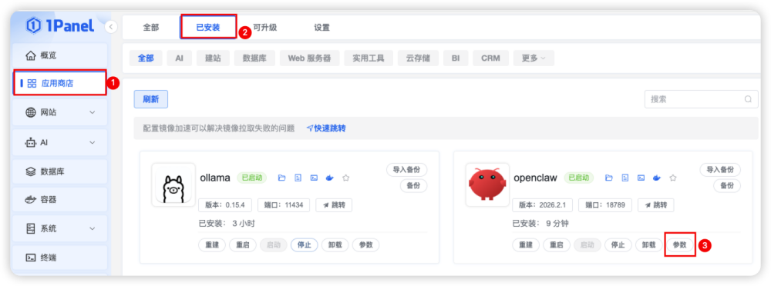This screenshot has width=771, height=286.
Task: Click openclaw's 重启 button
Action: pyautogui.click(x=557, y=244)
